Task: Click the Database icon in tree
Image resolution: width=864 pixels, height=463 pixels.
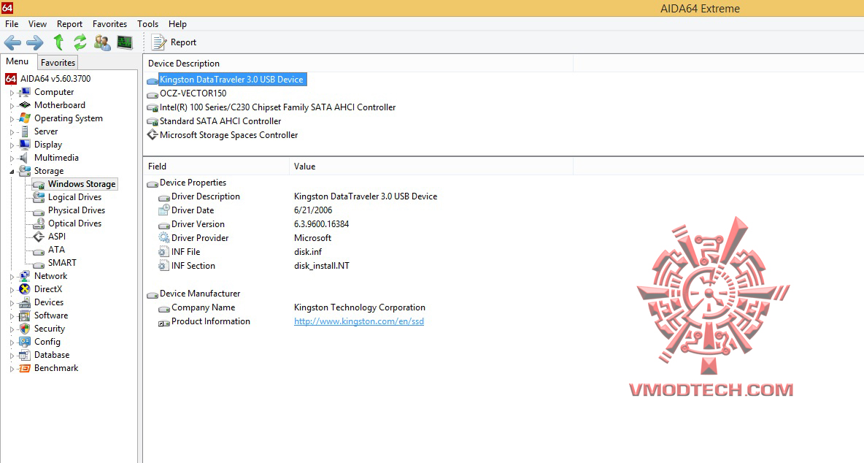Action: (x=25, y=355)
